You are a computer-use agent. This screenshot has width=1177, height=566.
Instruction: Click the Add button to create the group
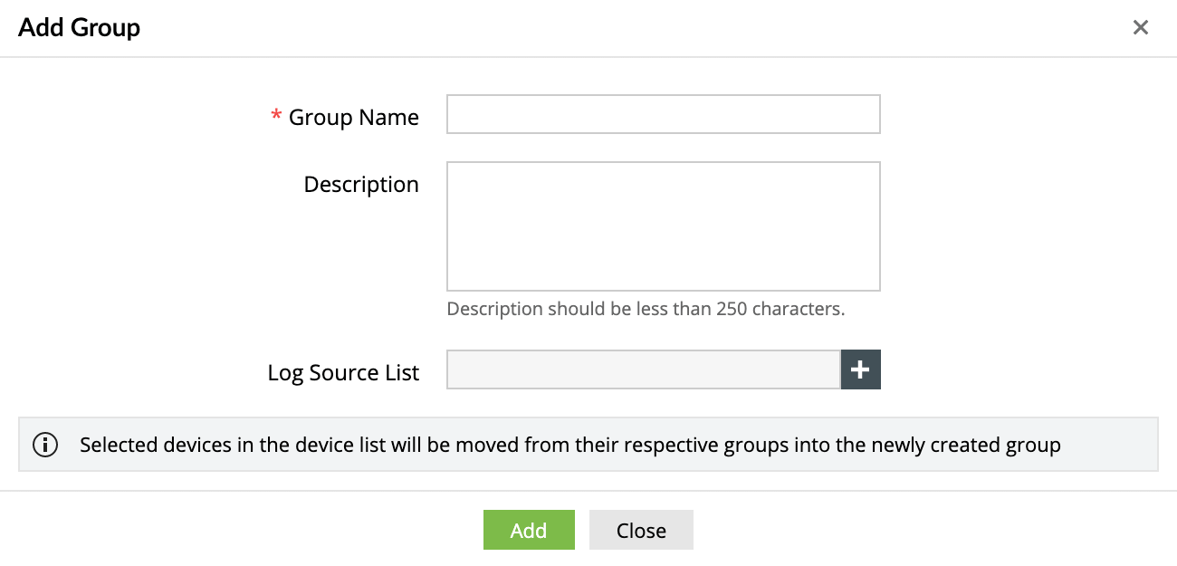coord(529,530)
